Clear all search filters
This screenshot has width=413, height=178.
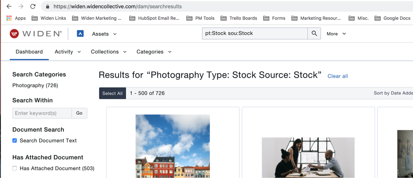point(338,76)
